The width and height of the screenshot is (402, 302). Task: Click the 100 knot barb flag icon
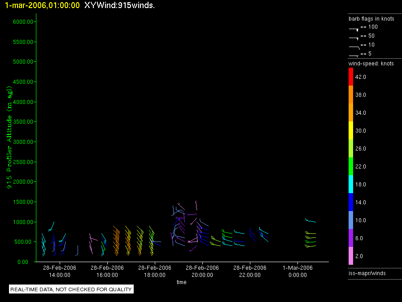pos(354,30)
